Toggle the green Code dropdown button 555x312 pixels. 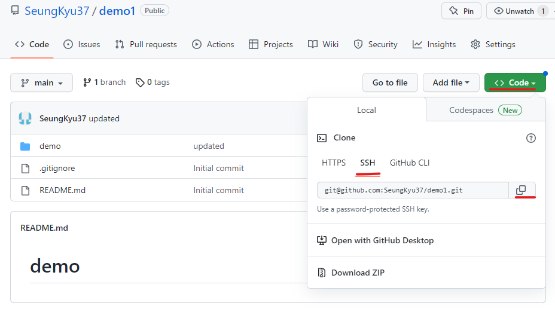pos(515,82)
